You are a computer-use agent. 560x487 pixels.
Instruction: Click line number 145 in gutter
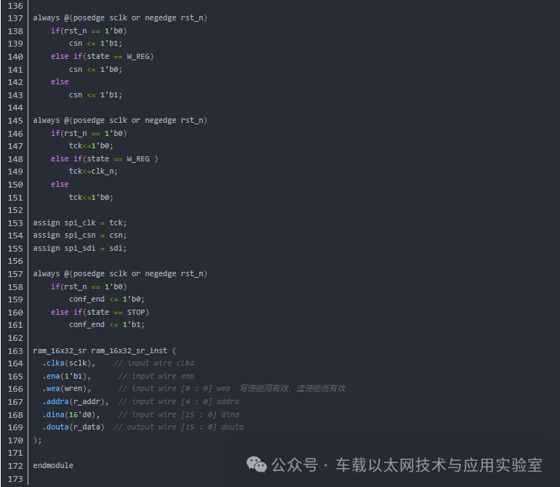click(15, 121)
